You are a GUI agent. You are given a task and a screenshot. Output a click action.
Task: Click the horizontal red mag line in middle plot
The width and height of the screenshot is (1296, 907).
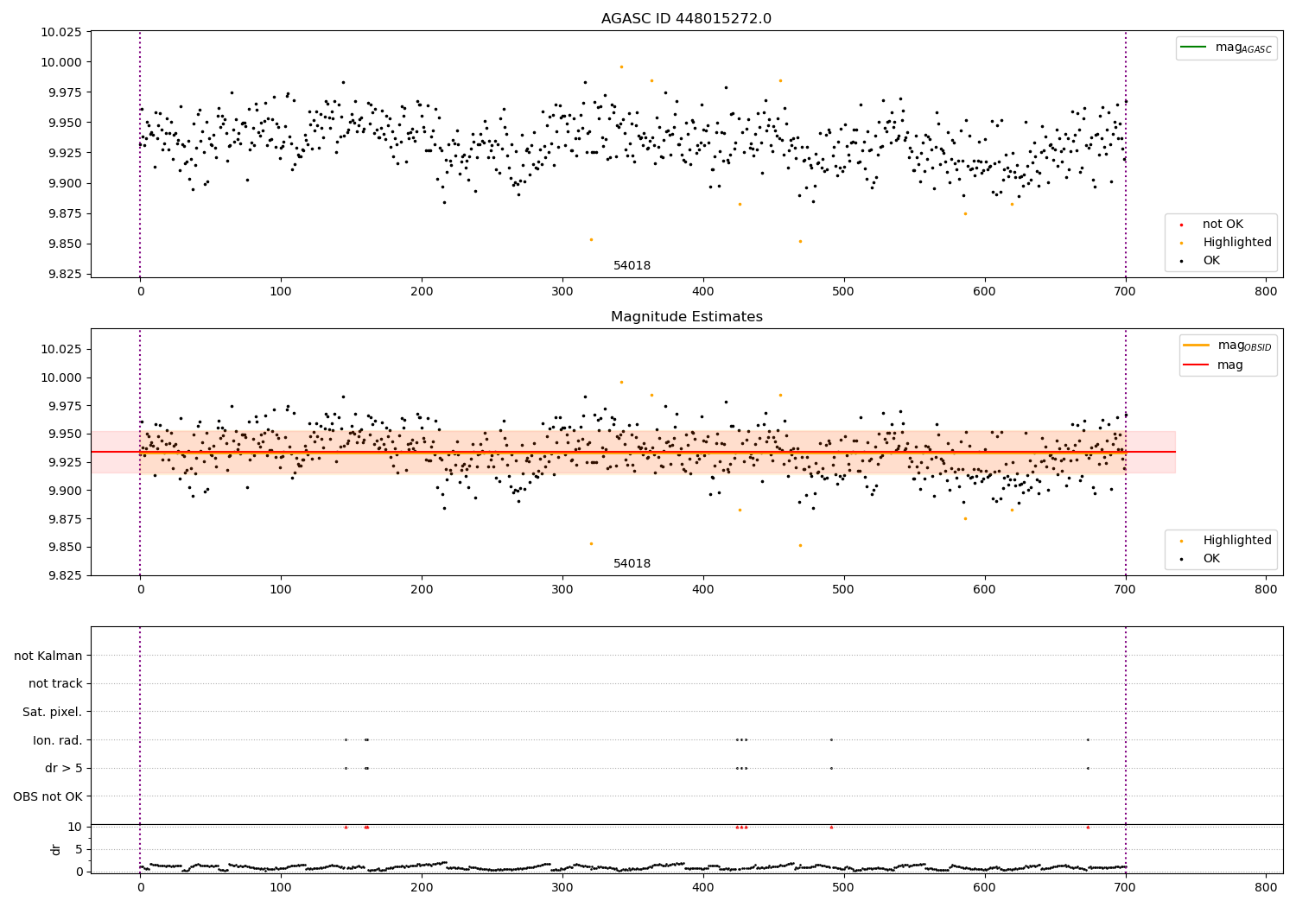point(632,452)
